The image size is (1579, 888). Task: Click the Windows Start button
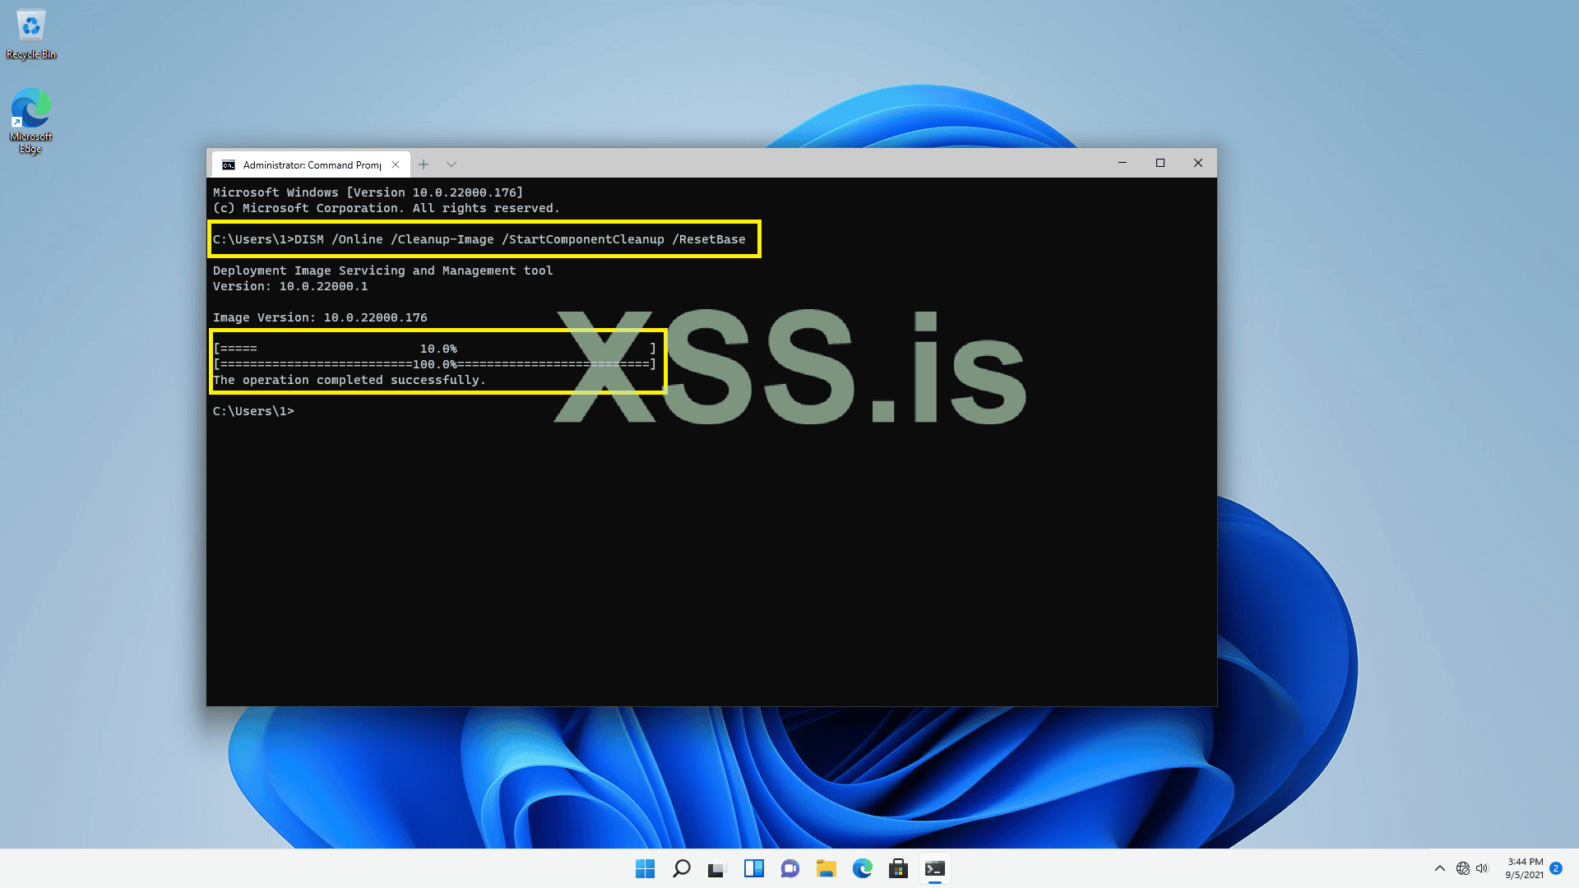[x=645, y=868]
